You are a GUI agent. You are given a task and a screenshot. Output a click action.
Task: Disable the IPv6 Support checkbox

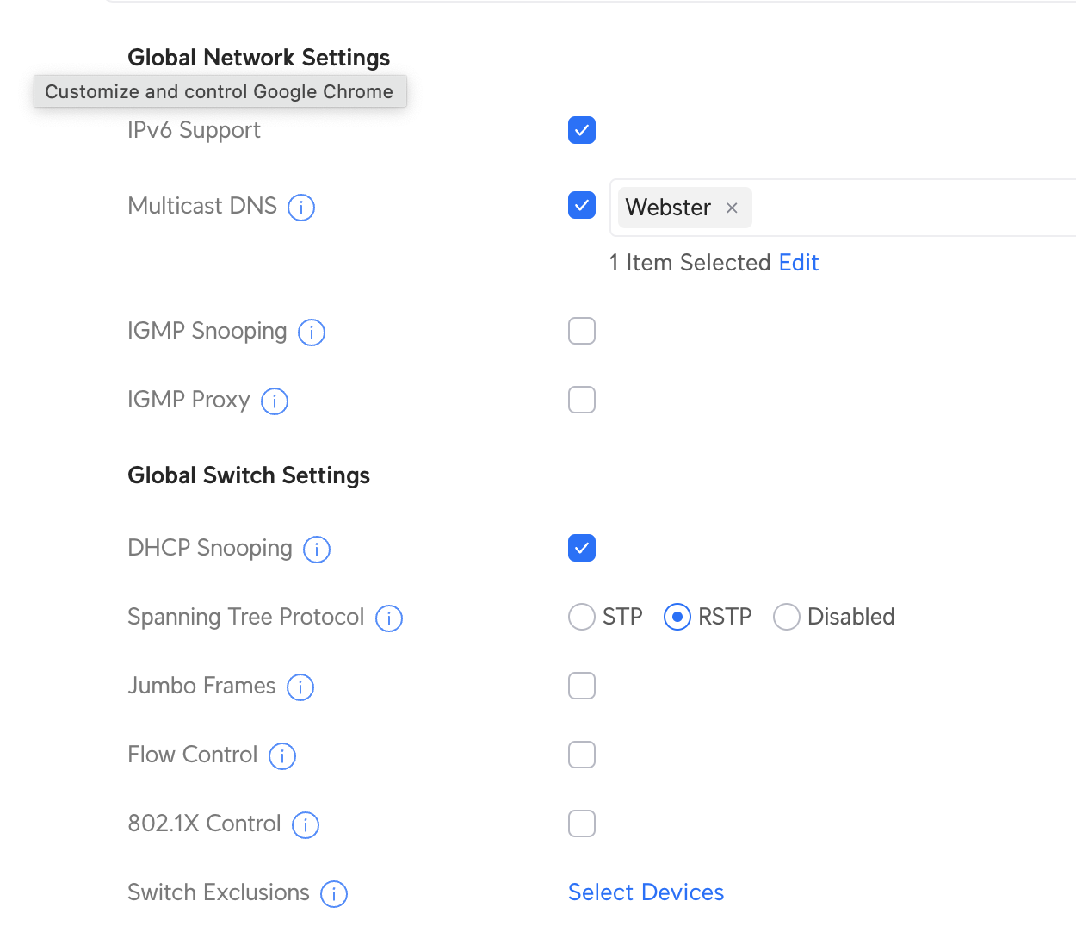(582, 130)
